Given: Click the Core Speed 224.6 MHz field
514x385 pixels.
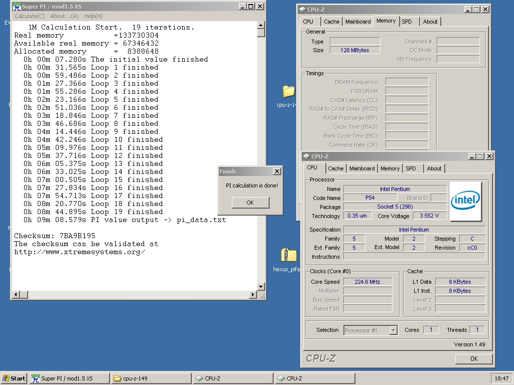Looking at the screenshot, I should tap(367, 282).
